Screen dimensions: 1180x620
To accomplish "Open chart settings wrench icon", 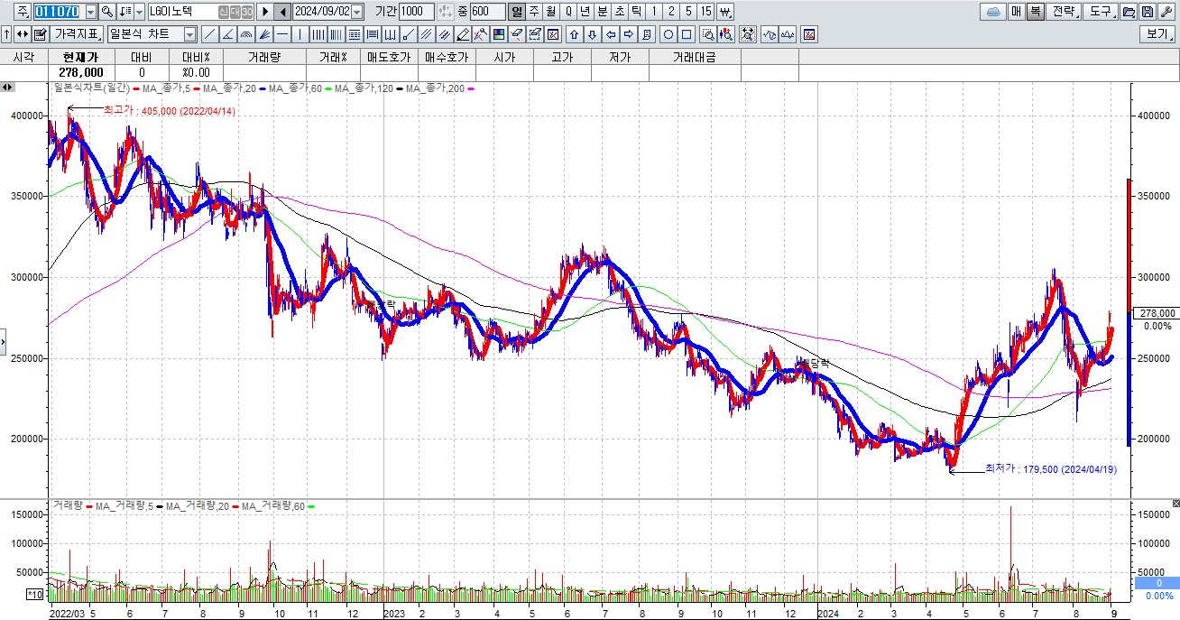I will [1166, 12].
